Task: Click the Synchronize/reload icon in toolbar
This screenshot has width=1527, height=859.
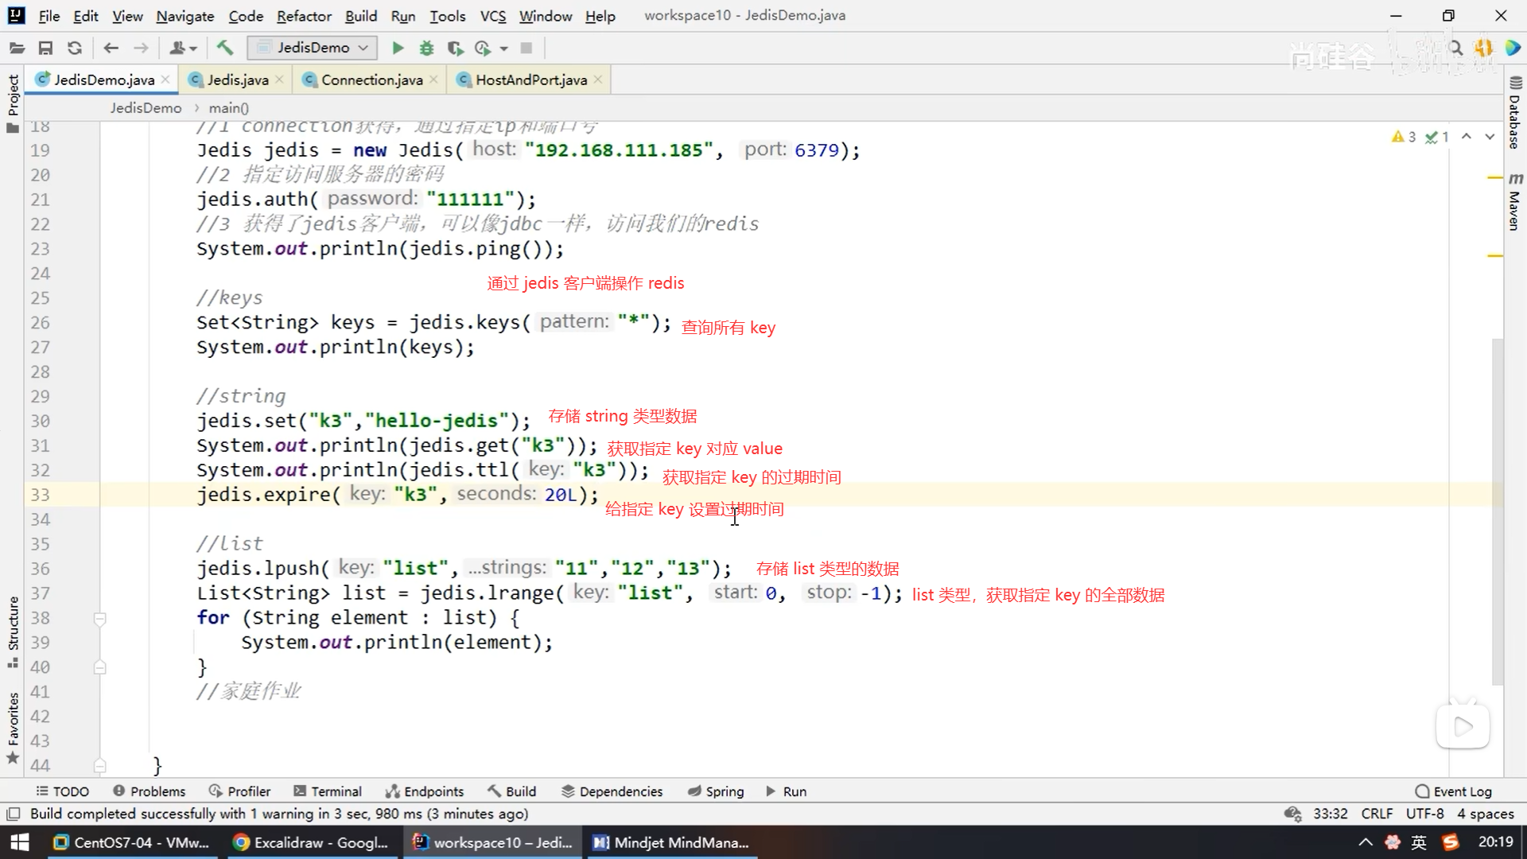Action: (x=75, y=49)
